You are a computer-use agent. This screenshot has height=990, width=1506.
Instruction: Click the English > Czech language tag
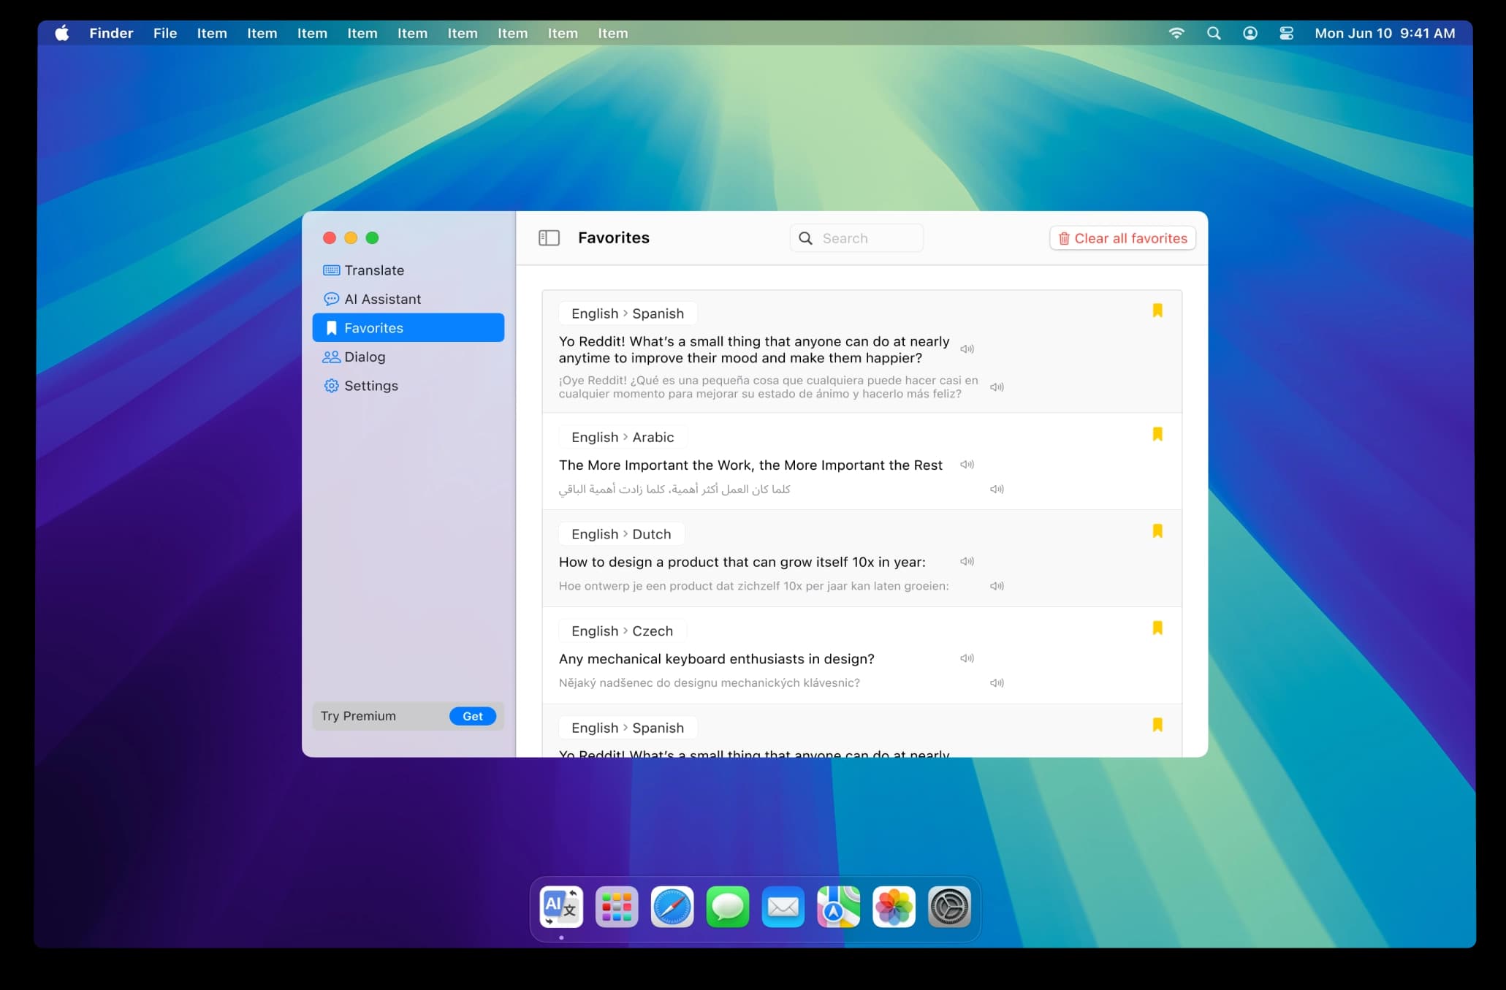coord(623,631)
